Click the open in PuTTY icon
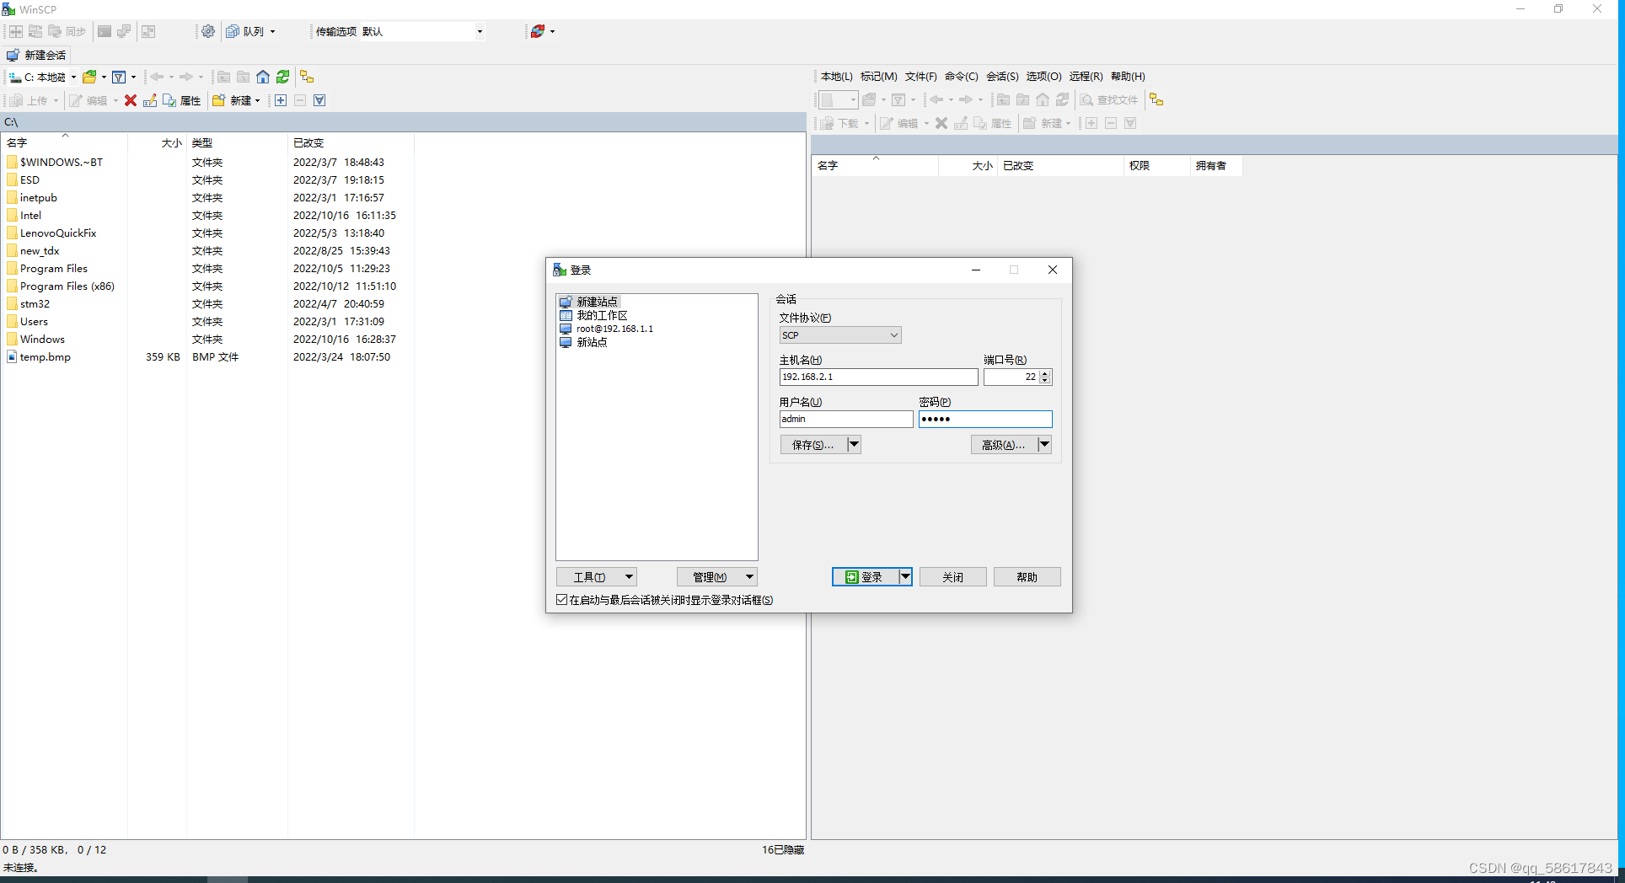 click(x=124, y=31)
